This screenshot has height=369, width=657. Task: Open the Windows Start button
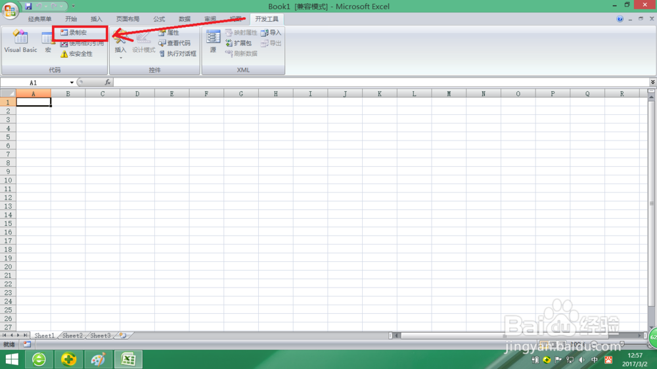tap(12, 359)
